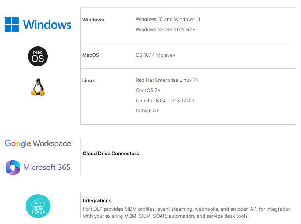Click the Integrations heading
Image resolution: width=301 pixels, height=224 pixels.
[x=97, y=201]
